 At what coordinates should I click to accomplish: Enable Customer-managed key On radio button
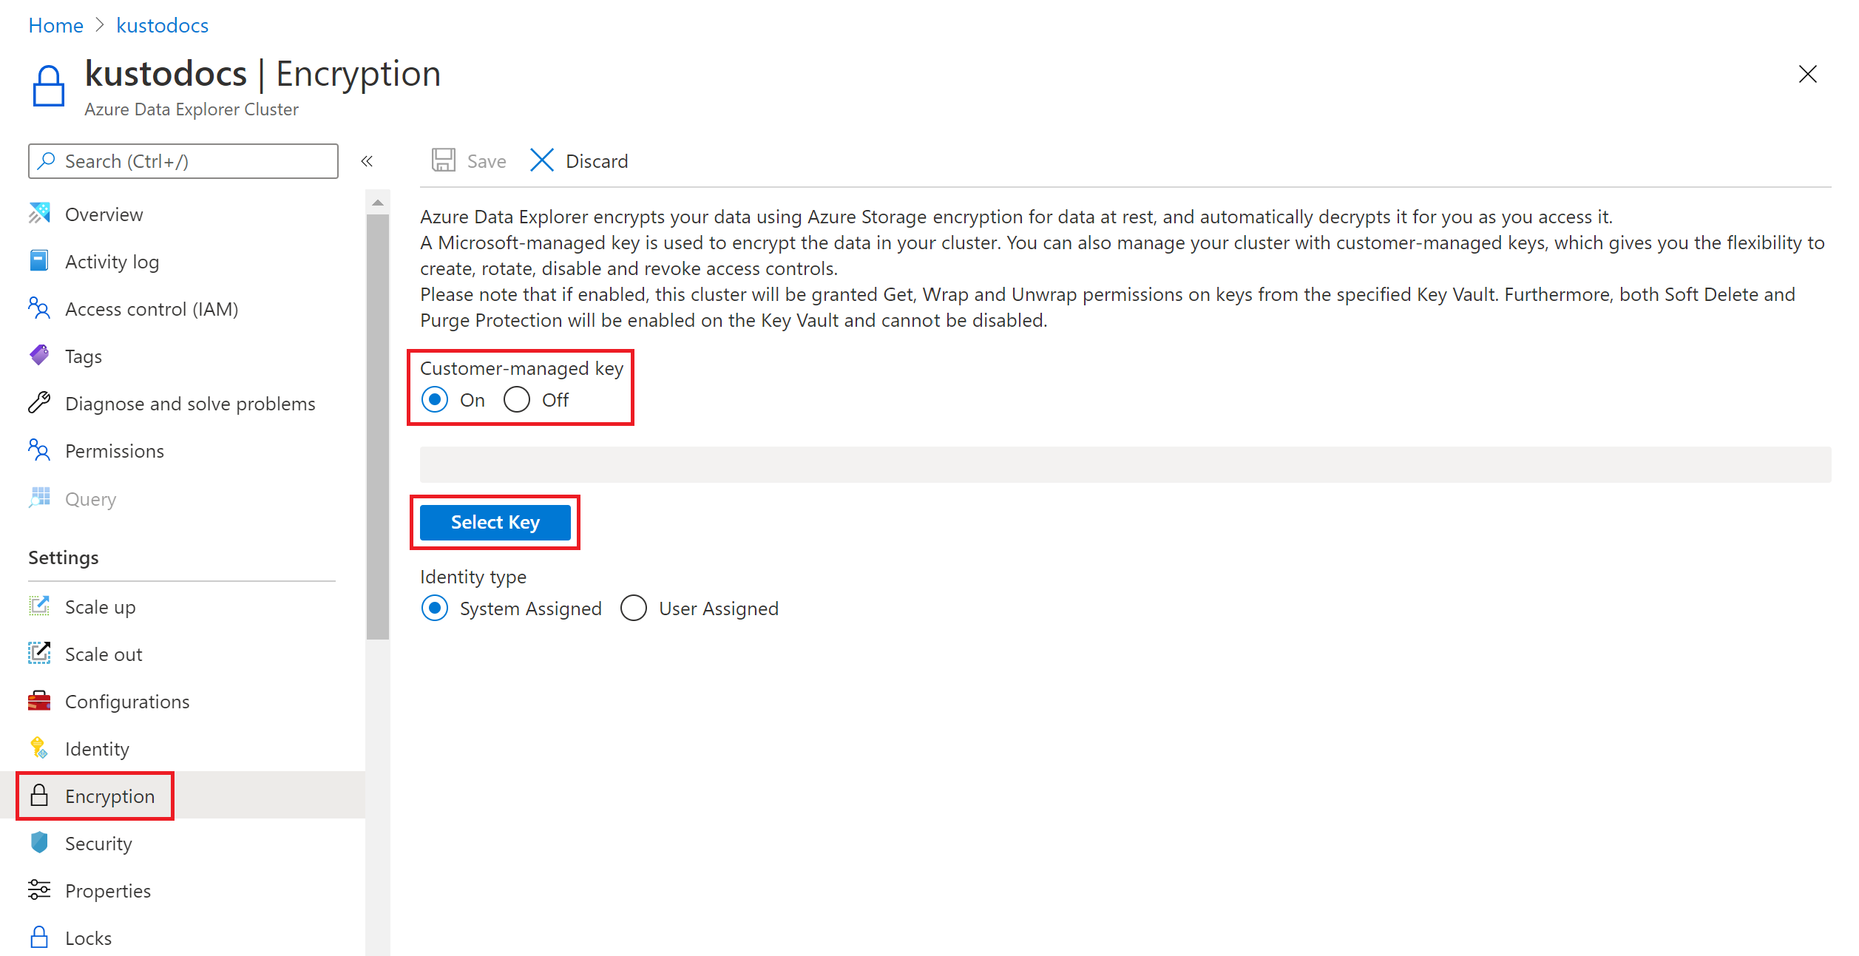[436, 400]
